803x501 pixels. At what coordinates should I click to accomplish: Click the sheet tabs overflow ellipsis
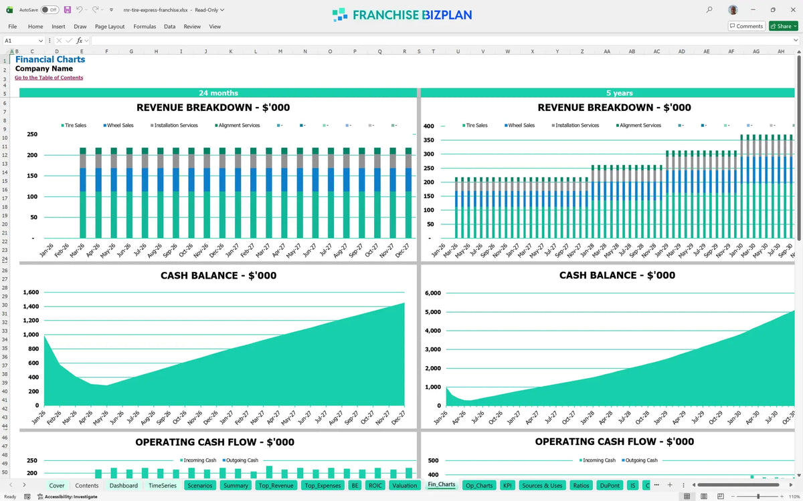tap(657, 485)
